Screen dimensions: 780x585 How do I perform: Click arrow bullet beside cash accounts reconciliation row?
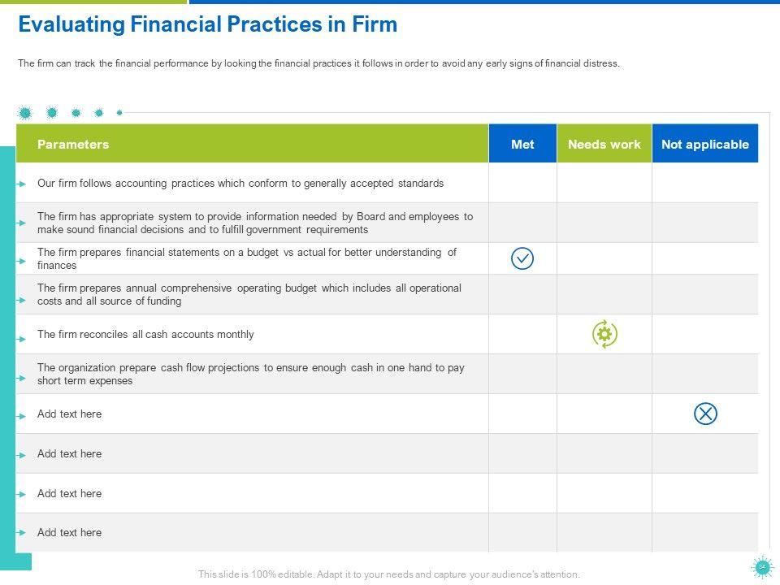click(x=22, y=335)
